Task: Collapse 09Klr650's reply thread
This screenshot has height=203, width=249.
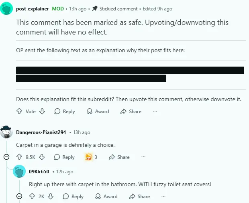Action: (x=19, y=197)
